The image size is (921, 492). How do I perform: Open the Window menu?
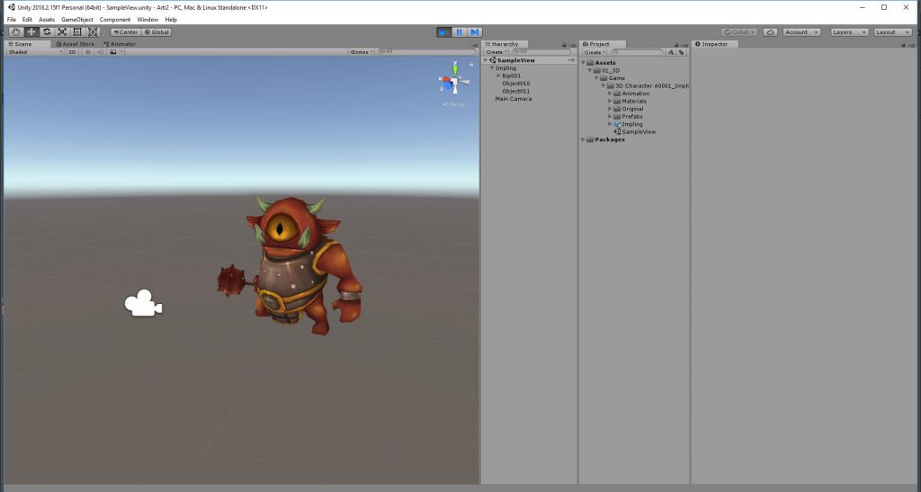[148, 20]
